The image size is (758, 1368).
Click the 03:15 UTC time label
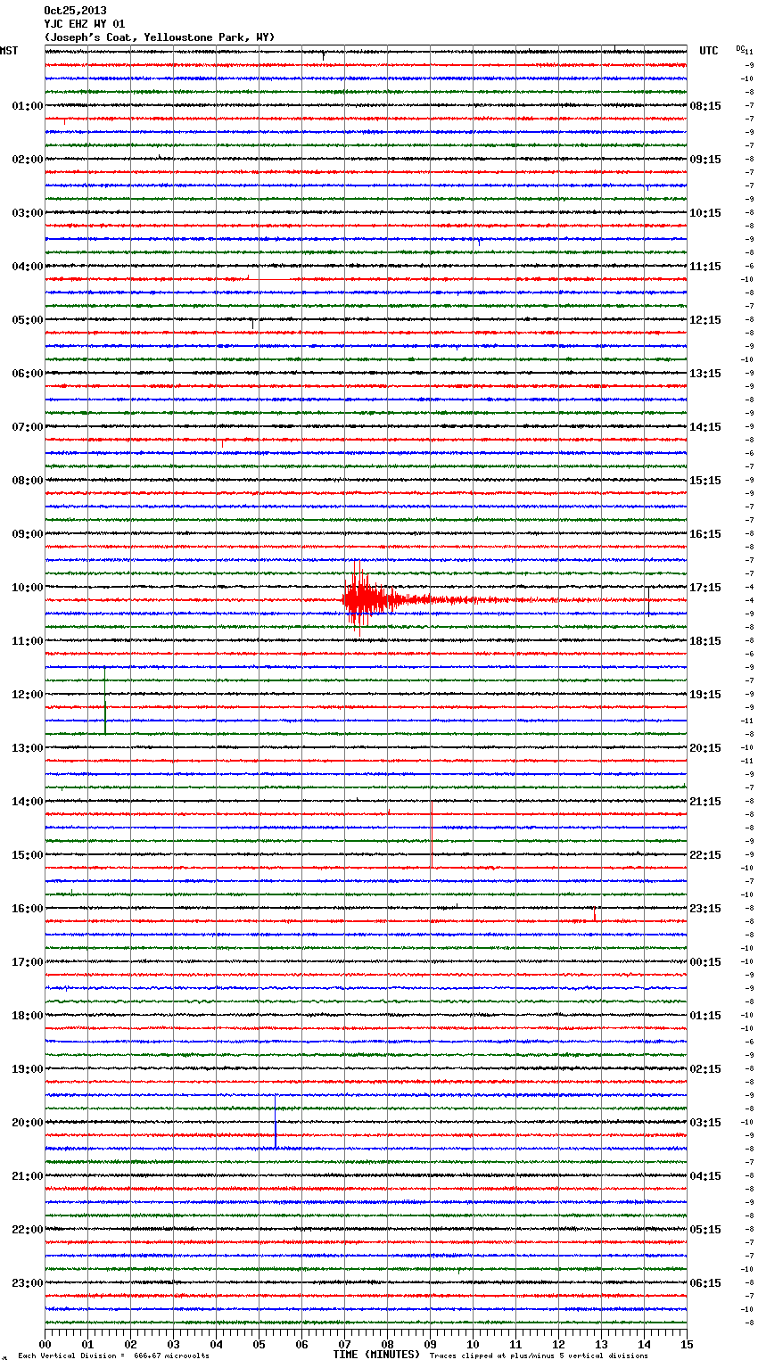click(x=705, y=1123)
